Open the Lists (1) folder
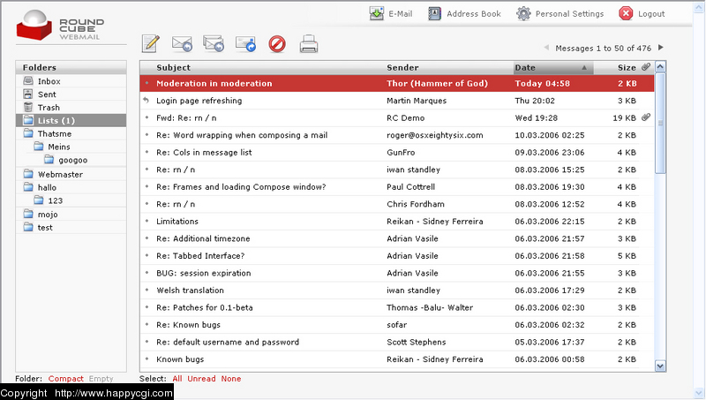Viewport: 706px width, 400px height. click(x=71, y=120)
